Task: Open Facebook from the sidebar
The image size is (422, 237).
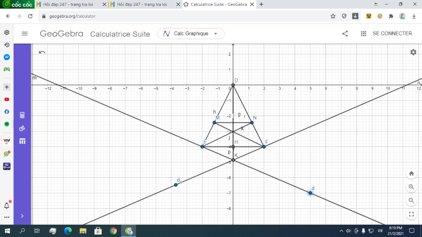Action: pyautogui.click(x=7, y=112)
